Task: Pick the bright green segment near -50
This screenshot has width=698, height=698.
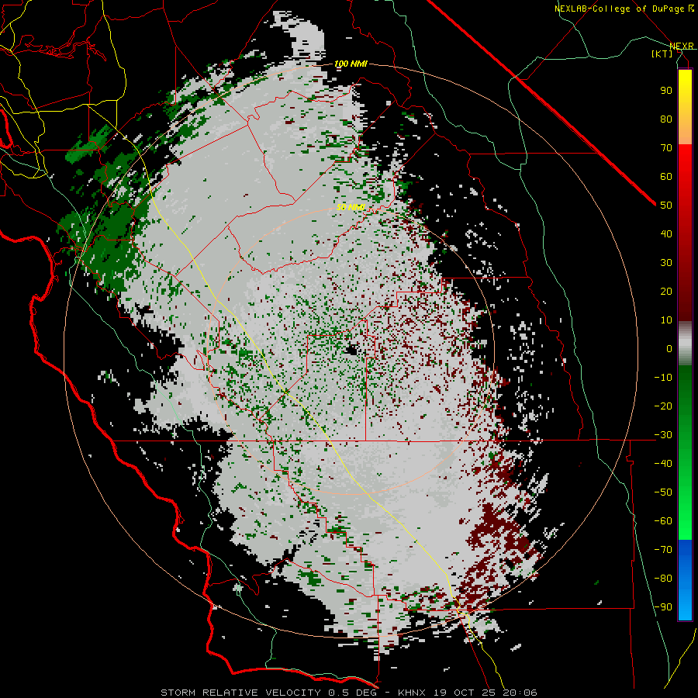Action: click(685, 492)
